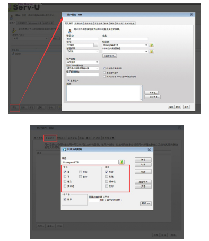
Task: Click the Serv-U logo
Action: coord(25,7)
